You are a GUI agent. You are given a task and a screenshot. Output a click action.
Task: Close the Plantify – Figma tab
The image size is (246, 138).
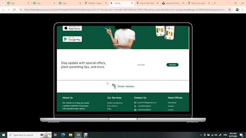tap(106, 3)
